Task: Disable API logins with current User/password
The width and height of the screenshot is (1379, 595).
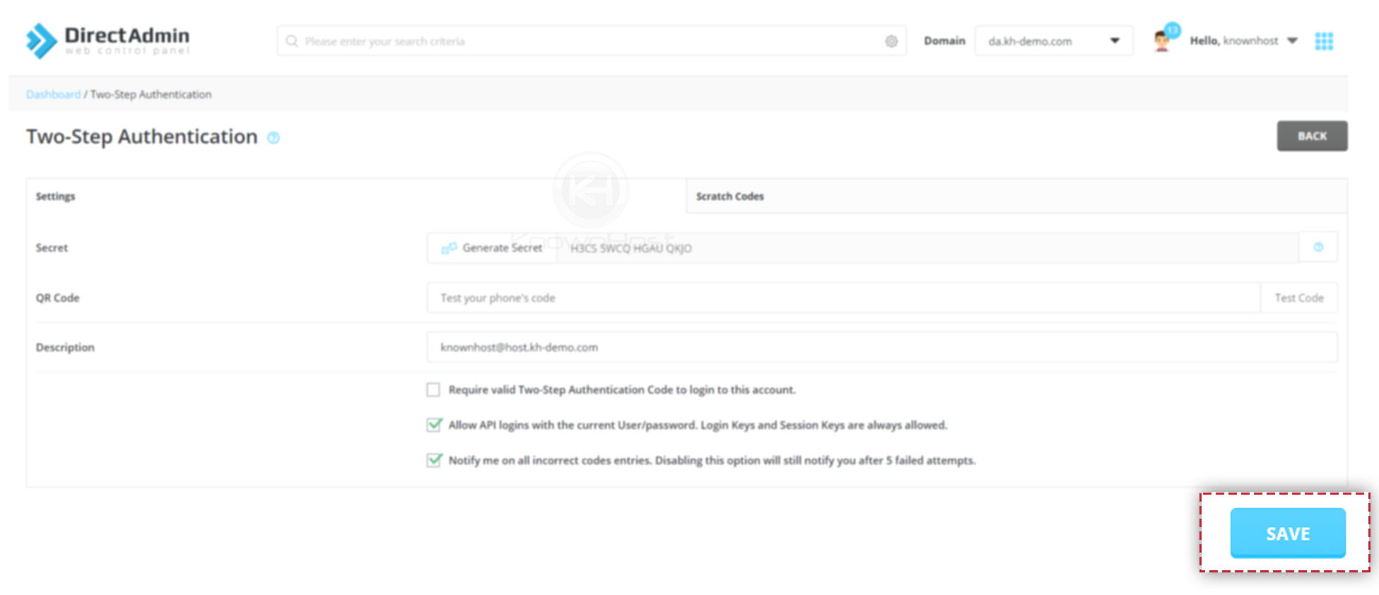Action: click(x=433, y=425)
